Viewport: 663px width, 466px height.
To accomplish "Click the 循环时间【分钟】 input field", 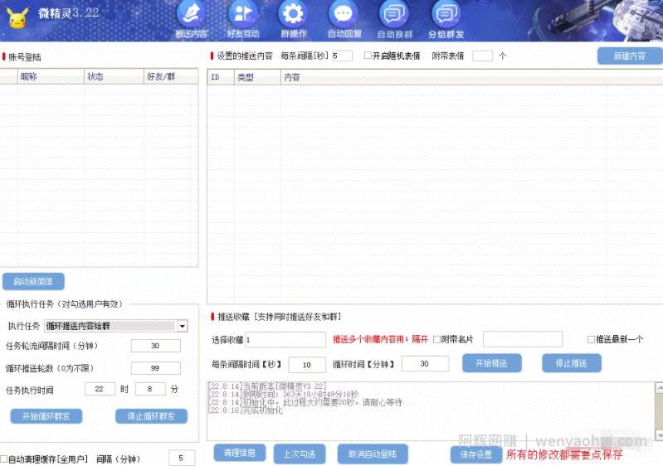I will (x=425, y=363).
